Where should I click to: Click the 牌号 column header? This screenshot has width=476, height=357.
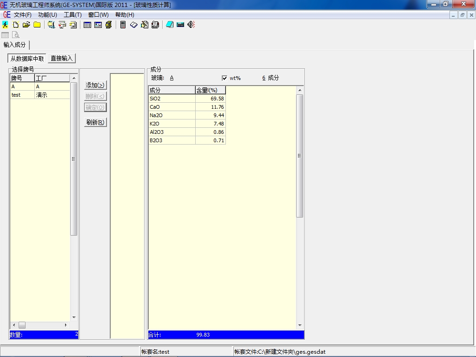22,78
